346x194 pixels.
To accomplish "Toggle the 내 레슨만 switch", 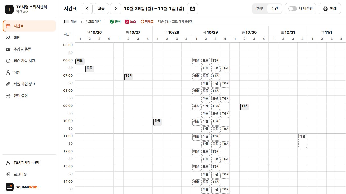I will (x=292, y=9).
